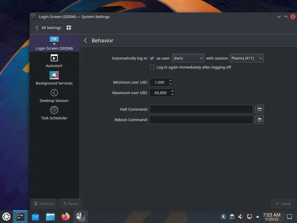297x223 pixels.
Task: Launch Firefox from the taskbar
Action: (66, 217)
